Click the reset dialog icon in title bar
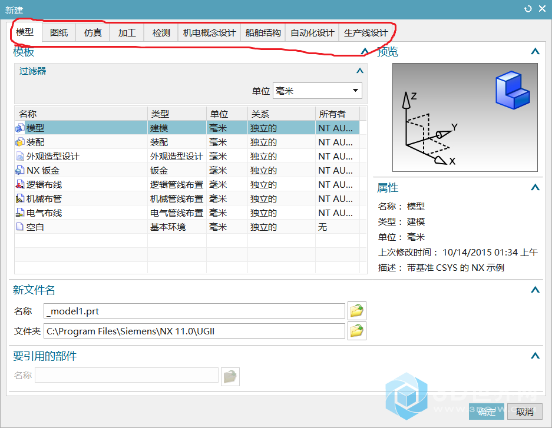The image size is (552, 428). (528, 9)
